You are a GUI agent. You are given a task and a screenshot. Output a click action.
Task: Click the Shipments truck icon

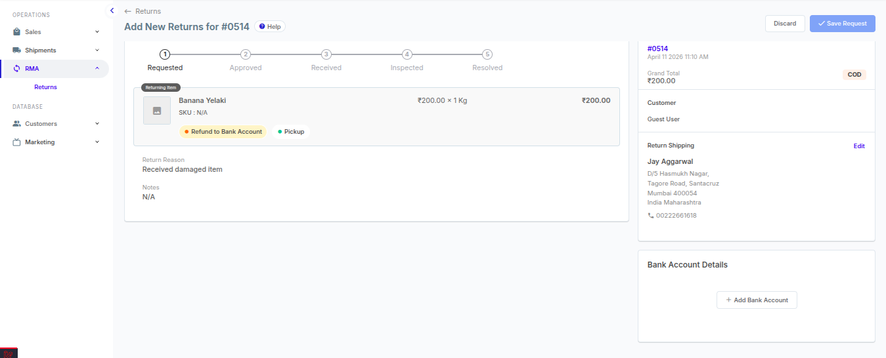pos(16,50)
